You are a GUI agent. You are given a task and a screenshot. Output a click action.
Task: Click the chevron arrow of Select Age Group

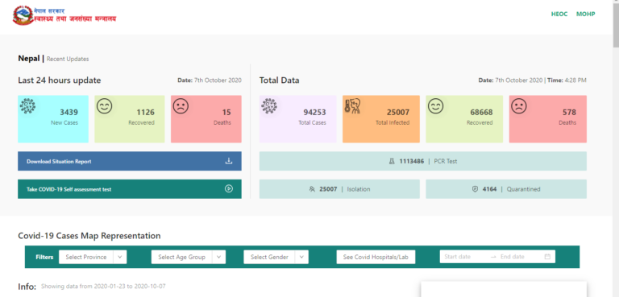[218, 258]
